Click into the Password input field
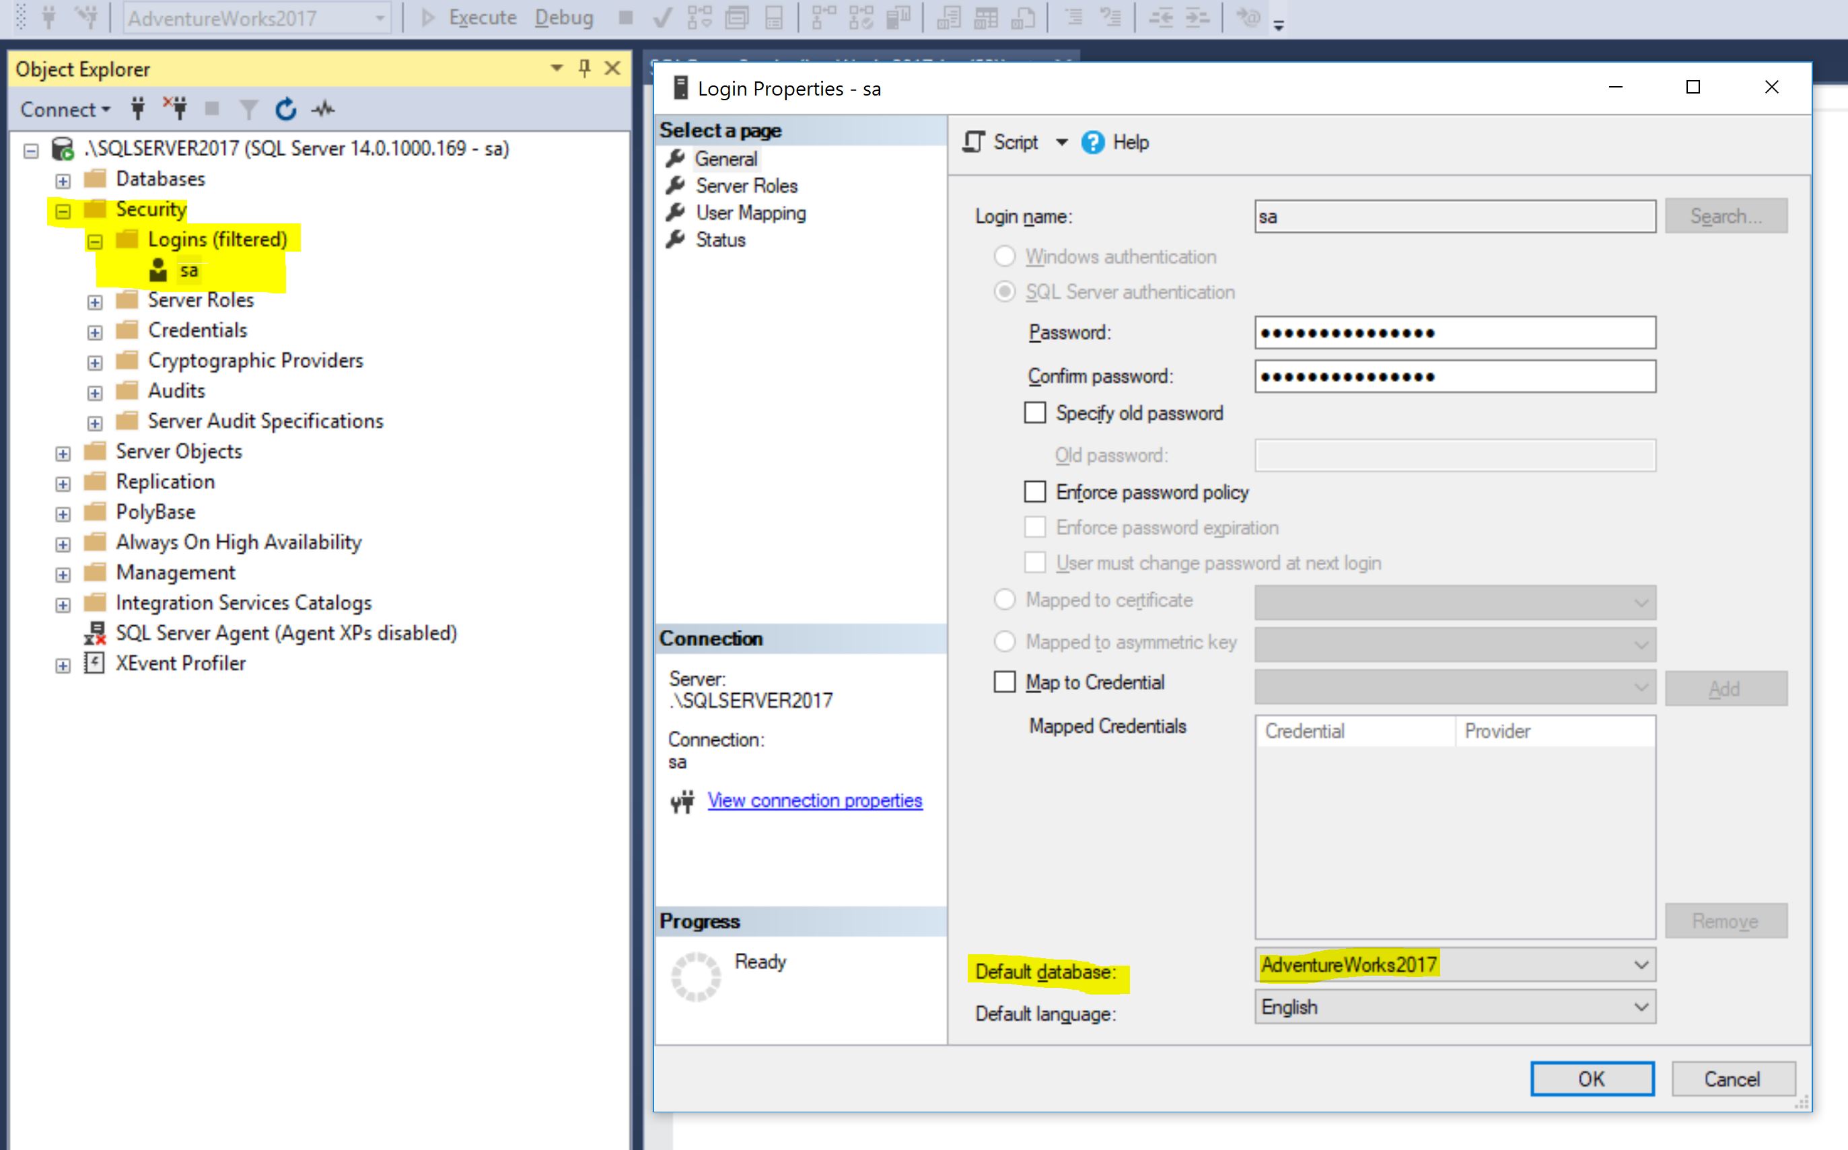The height and width of the screenshot is (1150, 1848). click(x=1454, y=333)
